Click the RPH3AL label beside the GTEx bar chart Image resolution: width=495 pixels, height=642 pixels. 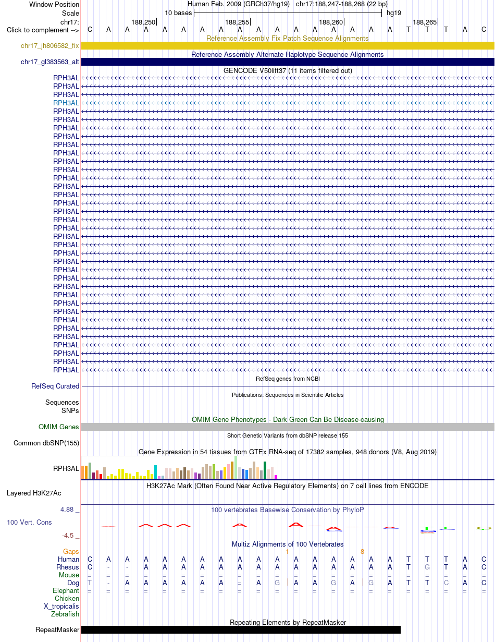click(x=66, y=468)
